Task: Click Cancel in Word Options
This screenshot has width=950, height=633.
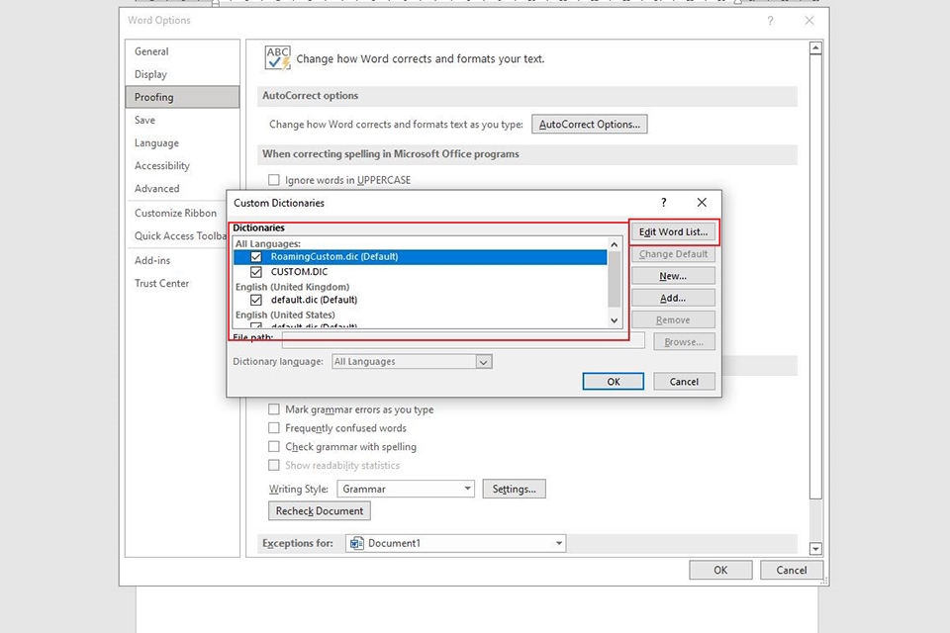Action: [x=792, y=570]
